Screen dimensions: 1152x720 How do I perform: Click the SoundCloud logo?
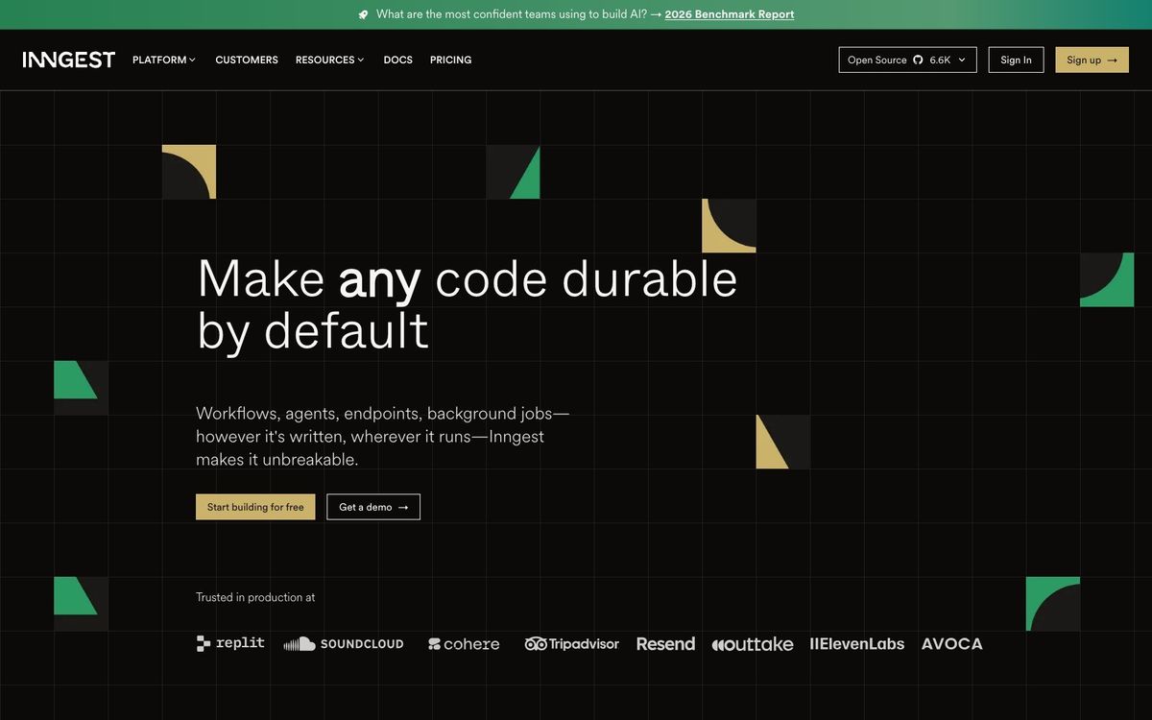344,644
